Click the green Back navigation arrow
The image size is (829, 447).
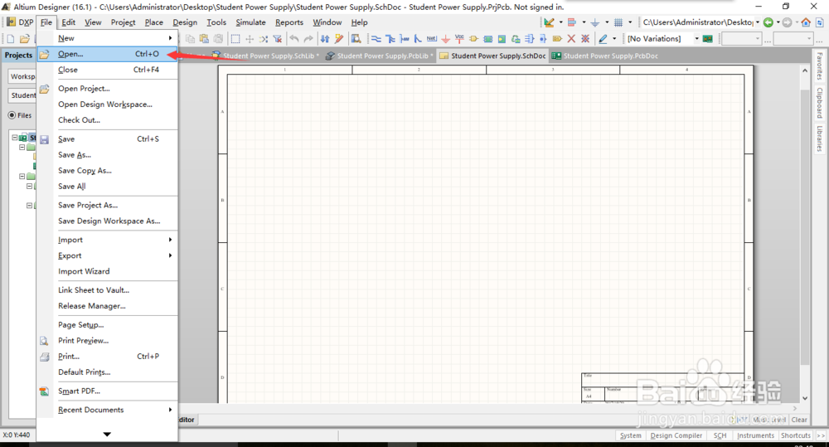(x=768, y=22)
